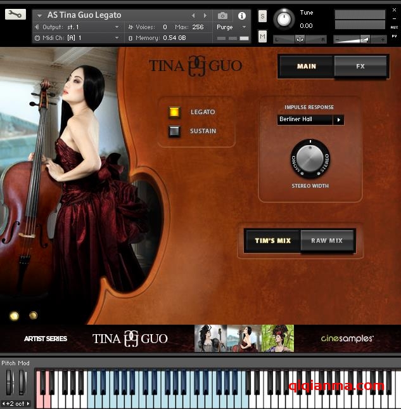
Task: Select RAW MIX
Action: 327,241
